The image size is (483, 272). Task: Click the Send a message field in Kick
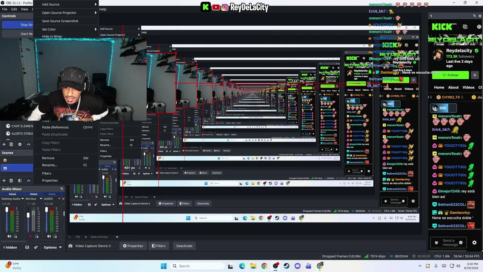click(x=449, y=243)
